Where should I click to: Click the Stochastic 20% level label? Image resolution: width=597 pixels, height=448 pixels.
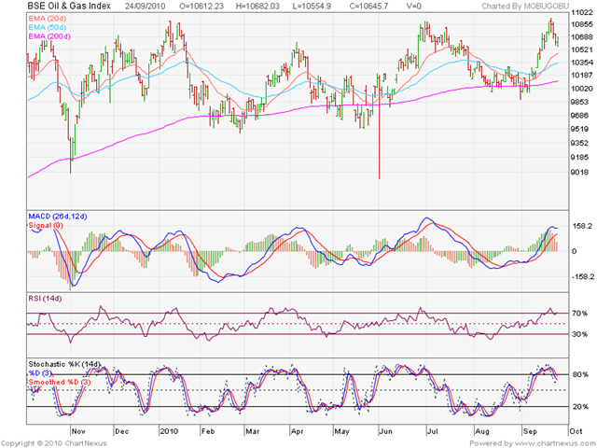coord(580,407)
